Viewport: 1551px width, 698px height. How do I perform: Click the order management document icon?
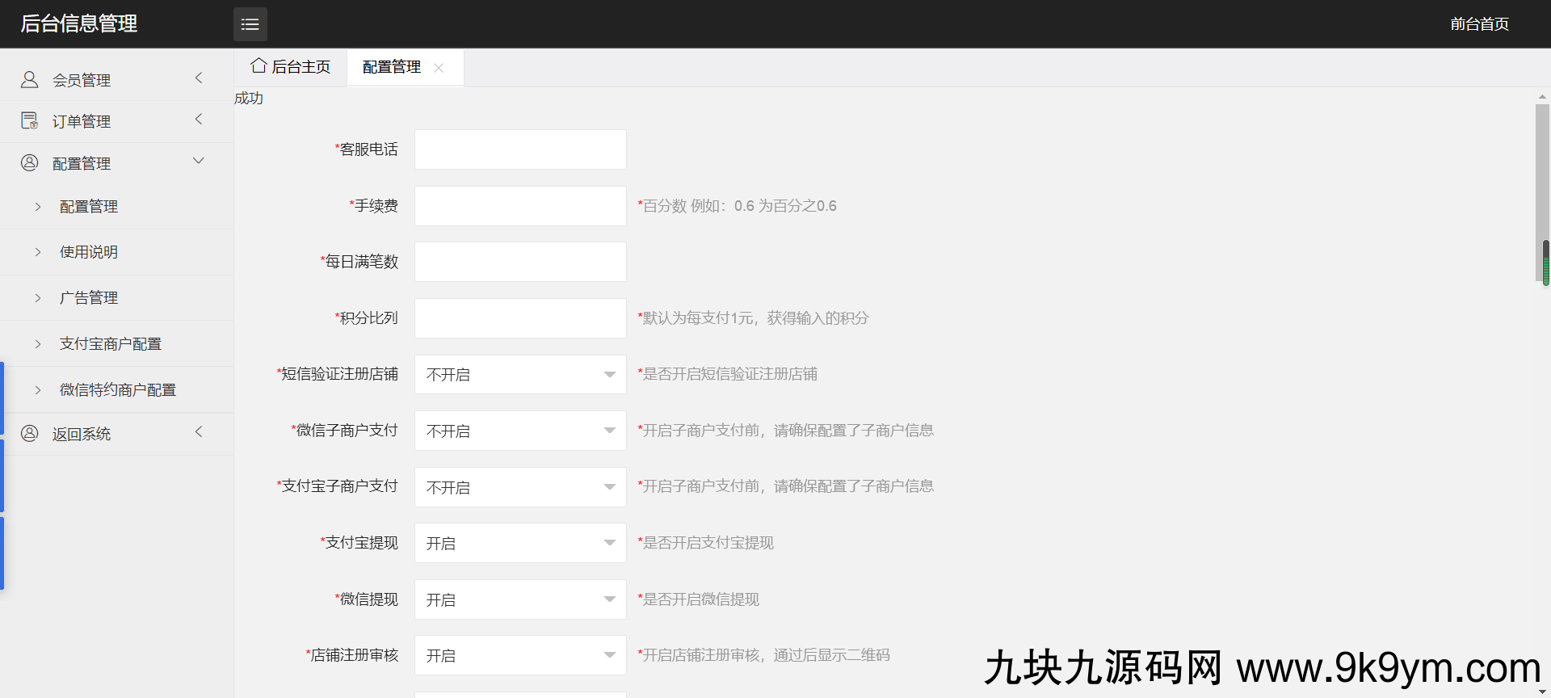[x=30, y=120]
